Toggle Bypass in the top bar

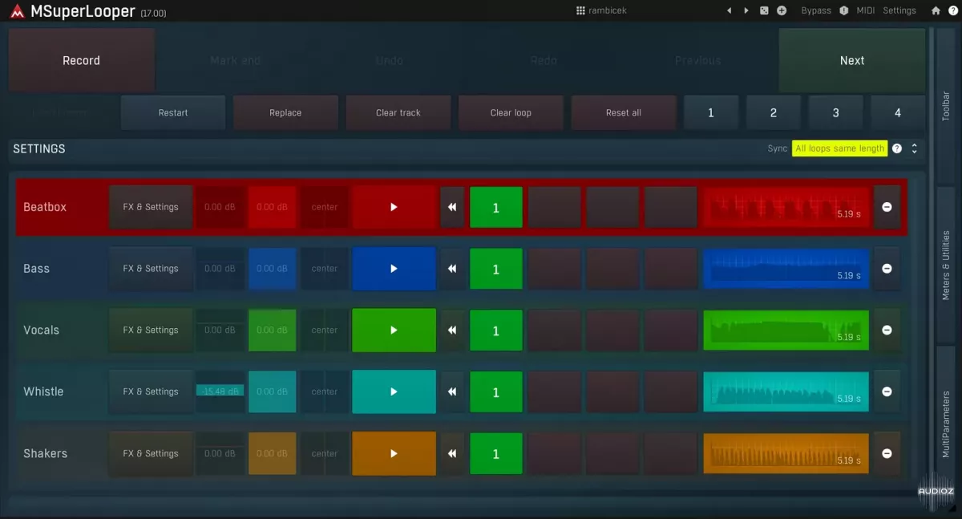point(816,10)
